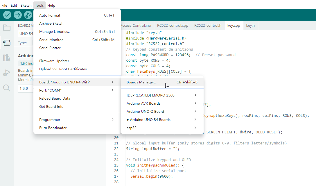
Task: Switch to the Access_Control.ino tab
Action: (136, 25)
